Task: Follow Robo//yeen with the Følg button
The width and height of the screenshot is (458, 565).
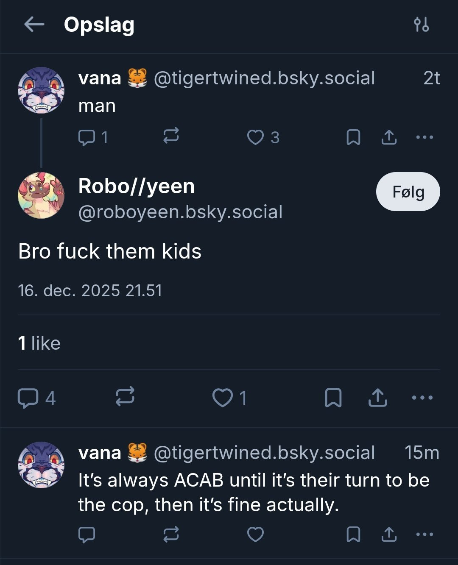Action: [408, 192]
